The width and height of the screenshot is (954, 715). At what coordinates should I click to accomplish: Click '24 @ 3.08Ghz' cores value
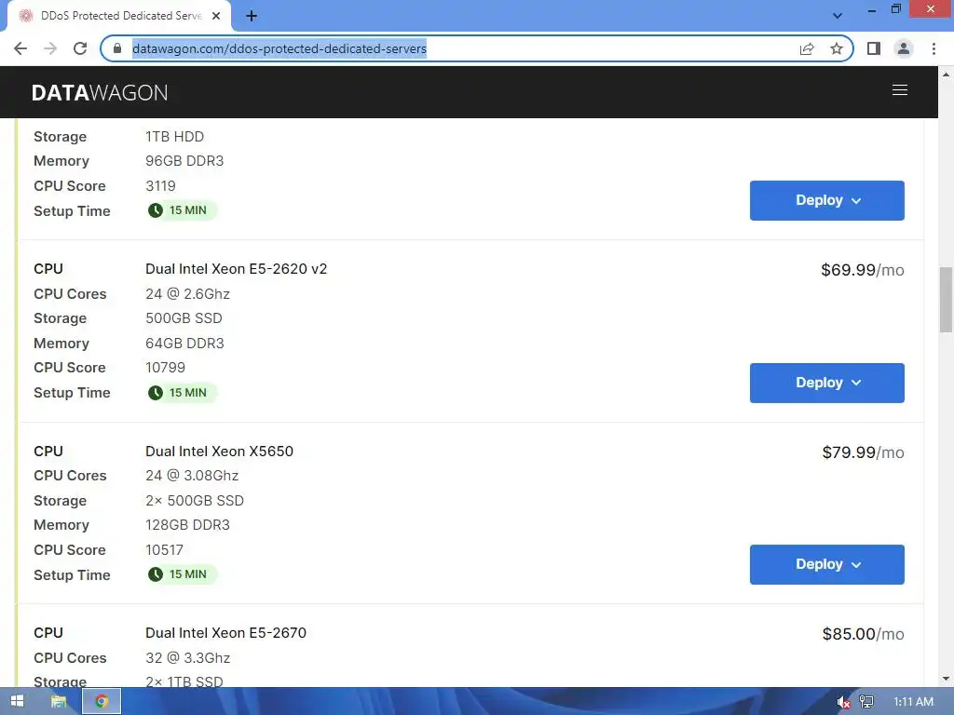click(x=192, y=476)
